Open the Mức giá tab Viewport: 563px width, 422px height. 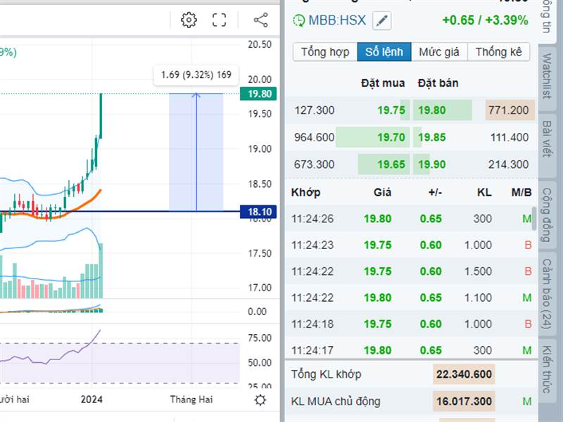tap(439, 52)
